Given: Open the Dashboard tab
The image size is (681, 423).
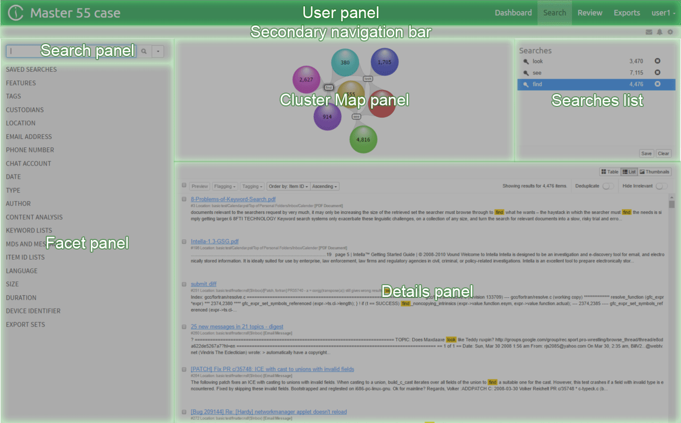Looking at the screenshot, I should click(513, 13).
